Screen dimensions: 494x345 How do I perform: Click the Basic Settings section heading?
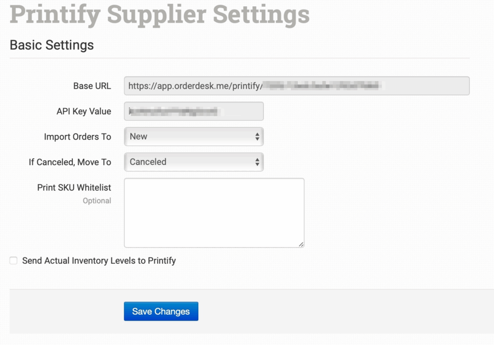click(x=52, y=45)
